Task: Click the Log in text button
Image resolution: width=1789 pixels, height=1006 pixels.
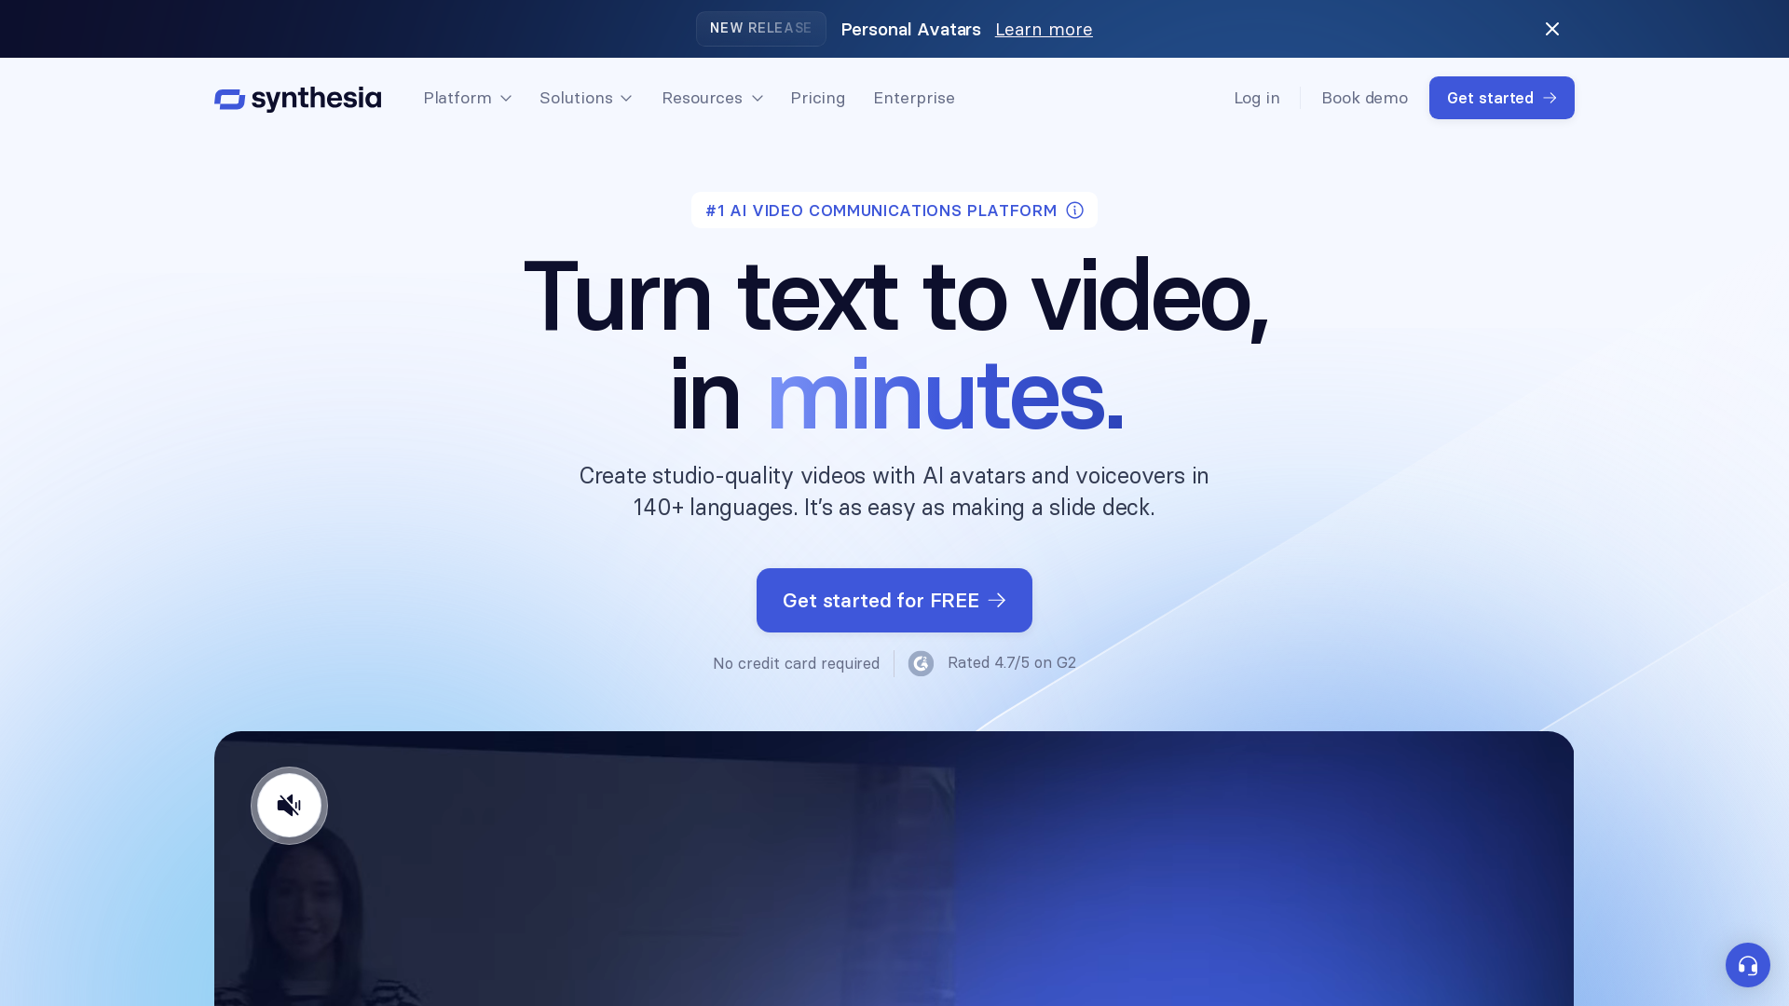Action: pyautogui.click(x=1257, y=97)
